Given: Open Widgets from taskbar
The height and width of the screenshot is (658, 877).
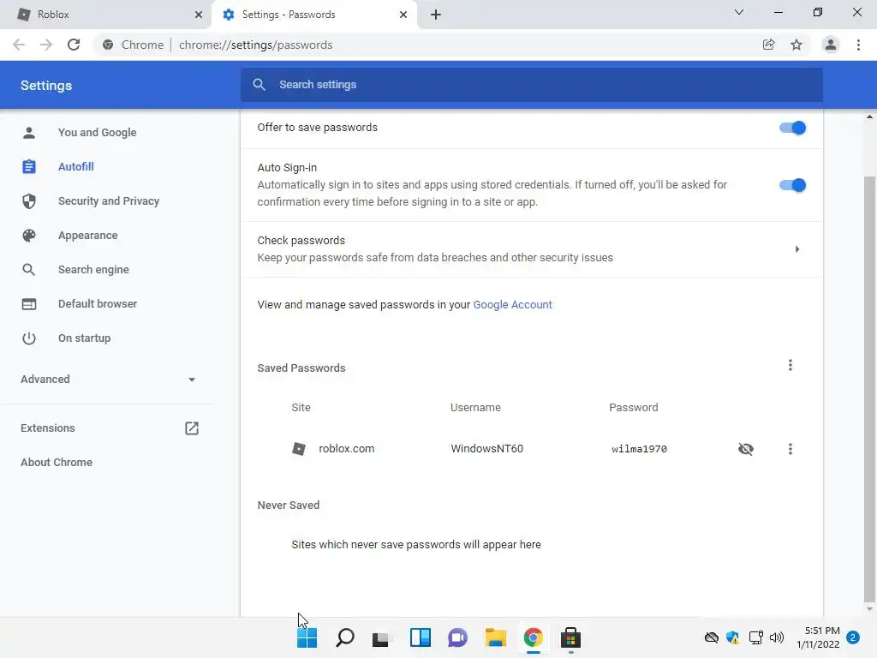Looking at the screenshot, I should [420, 637].
